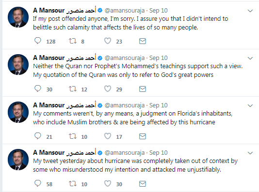The image size is (259, 192).
Task: Open chevron menu on the "My tweet yesterday" post
Action: 250,153
